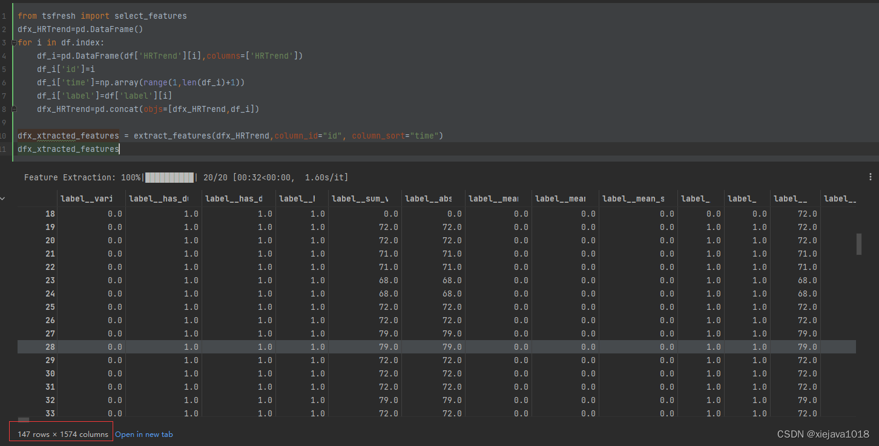Collapse the output using the left chevron
The height and width of the screenshot is (446, 879).
tap(3, 198)
